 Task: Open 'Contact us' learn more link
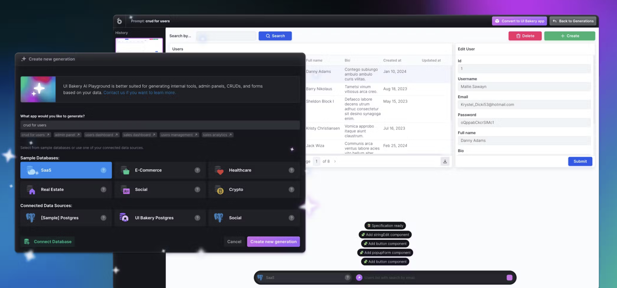[x=139, y=93]
